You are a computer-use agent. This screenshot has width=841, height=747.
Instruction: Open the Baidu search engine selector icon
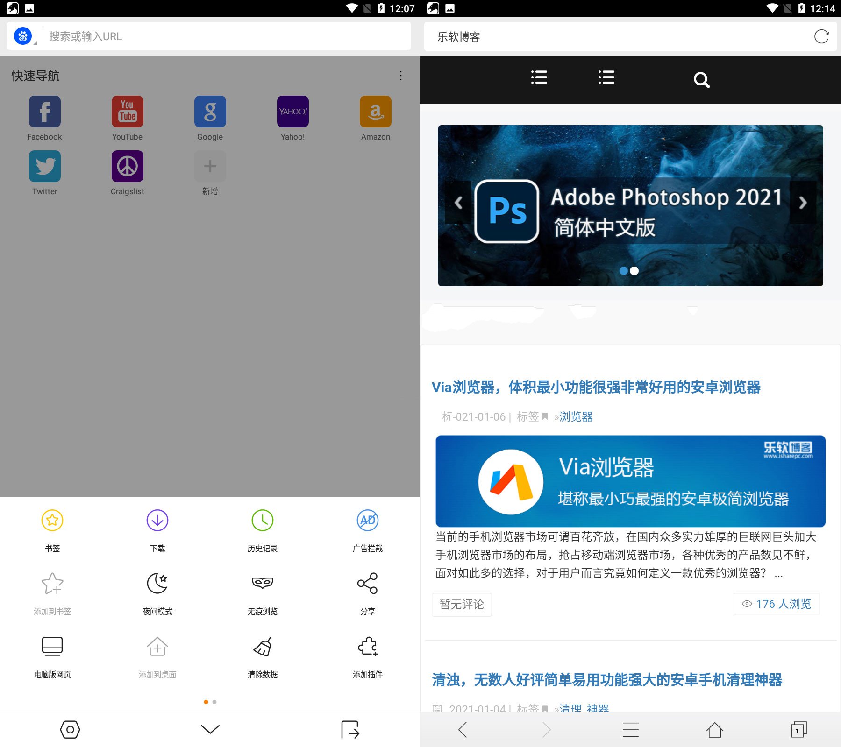tap(23, 36)
